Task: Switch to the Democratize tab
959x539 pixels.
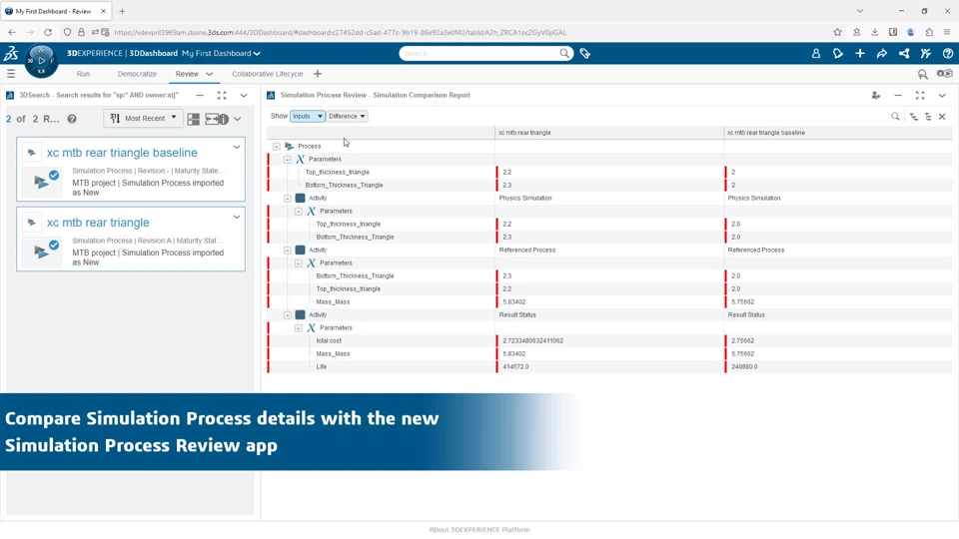Action: 137,74
